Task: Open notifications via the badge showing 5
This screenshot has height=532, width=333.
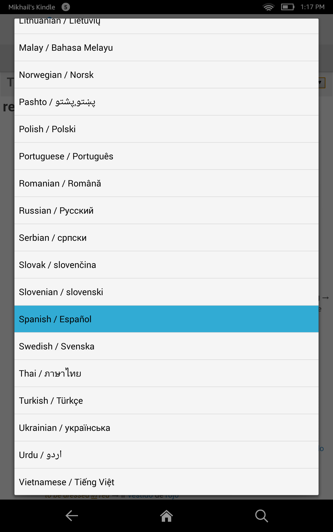Action: pos(66,7)
